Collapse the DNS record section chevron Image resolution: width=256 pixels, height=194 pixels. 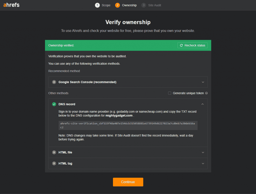coord(203,104)
